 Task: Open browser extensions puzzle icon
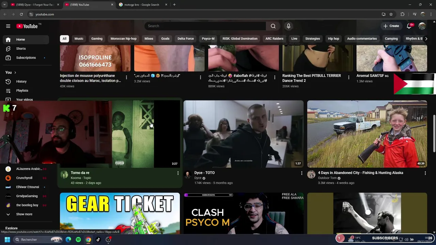pyautogui.click(x=403, y=14)
